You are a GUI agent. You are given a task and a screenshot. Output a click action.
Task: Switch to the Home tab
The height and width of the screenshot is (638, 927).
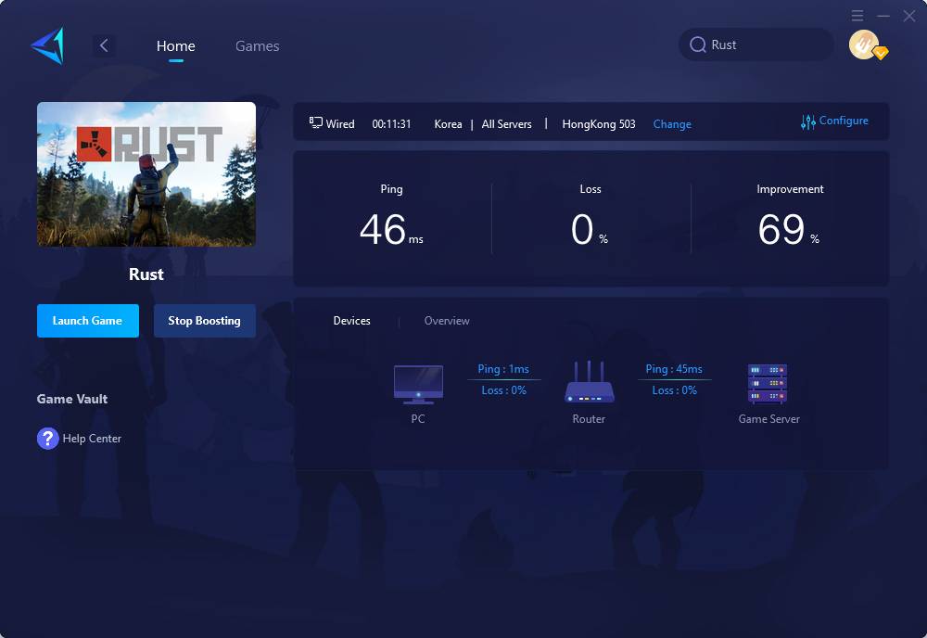175,46
